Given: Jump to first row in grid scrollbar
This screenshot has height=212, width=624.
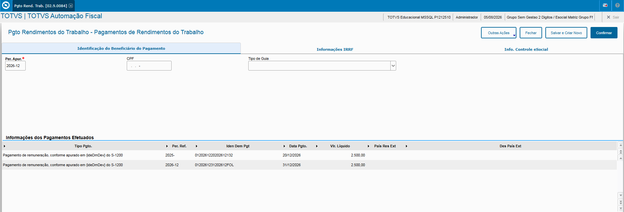Looking at the screenshot, I should point(621,145).
